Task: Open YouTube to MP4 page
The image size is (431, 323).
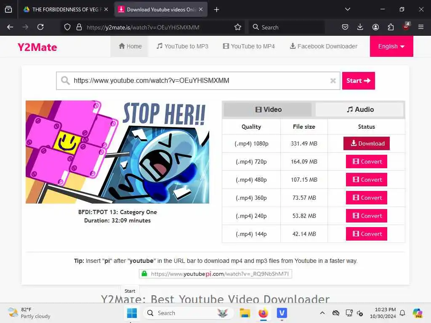Action: pyautogui.click(x=249, y=46)
